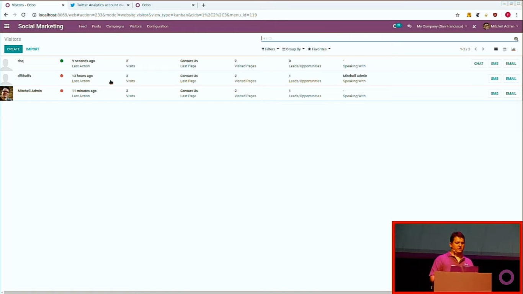Viewport: 523px width, 294px height.
Task: Close the Visitors - Odoo tab
Action: [63, 5]
